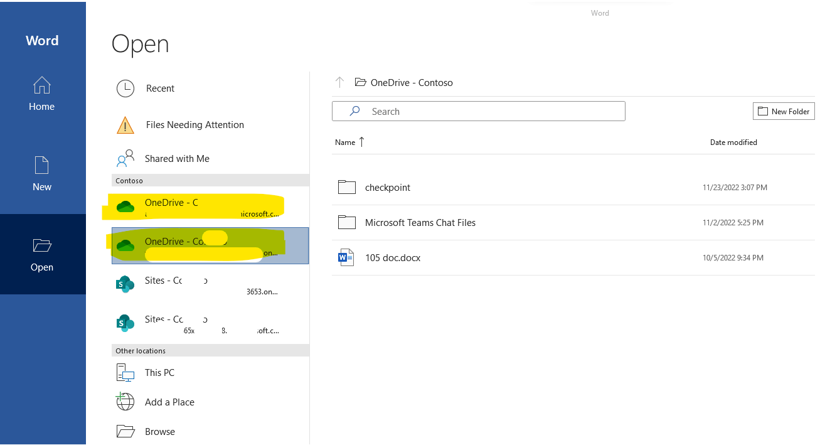The image size is (820, 445).
Task: Click the Open label in Word sidebar
Action: click(42, 267)
